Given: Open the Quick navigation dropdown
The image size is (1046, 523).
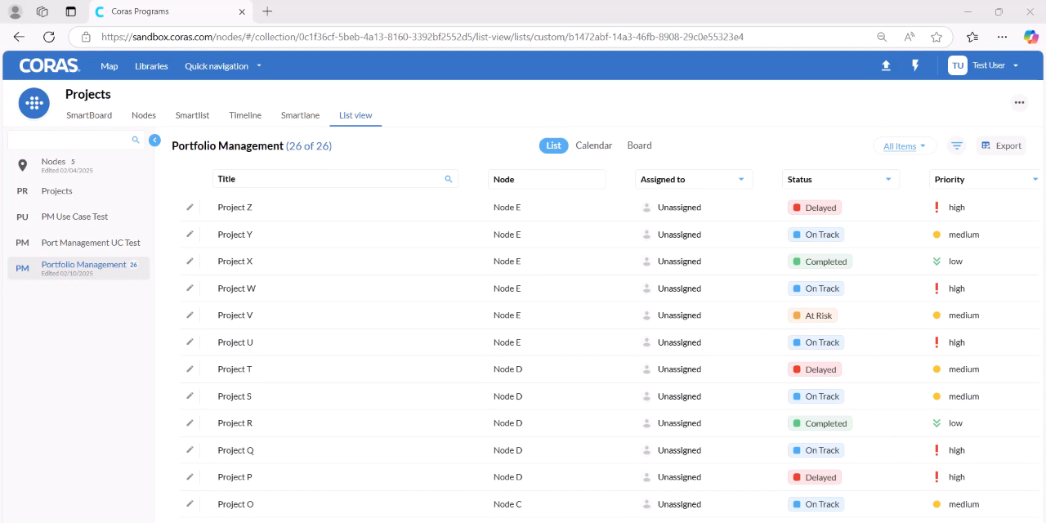Looking at the screenshot, I should tap(223, 66).
